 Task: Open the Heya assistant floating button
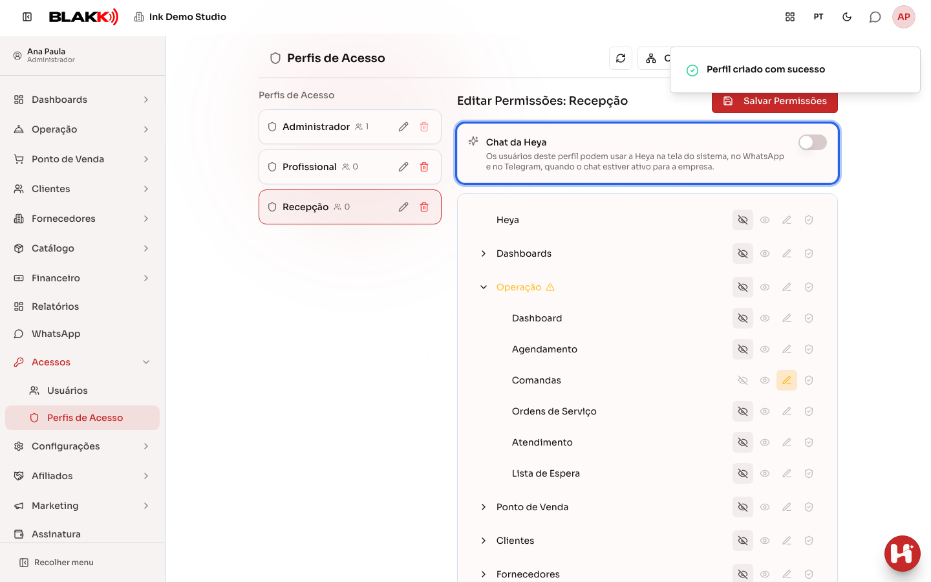[x=903, y=554]
